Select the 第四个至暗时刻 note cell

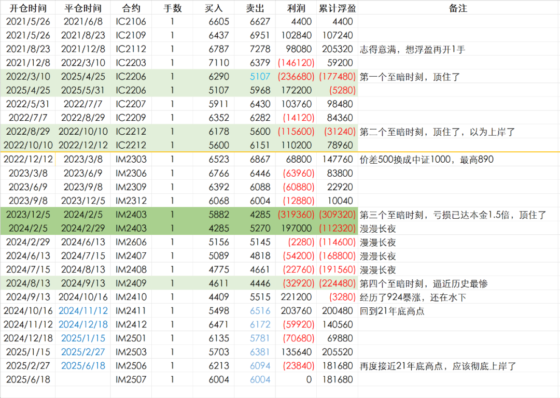pyautogui.click(x=424, y=283)
